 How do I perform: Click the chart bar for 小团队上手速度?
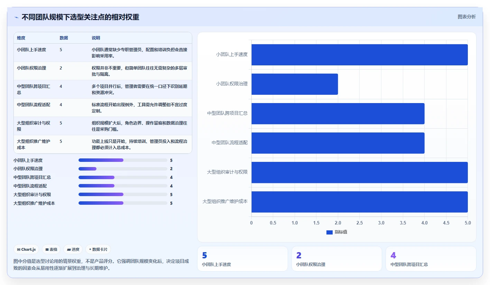[360, 55]
